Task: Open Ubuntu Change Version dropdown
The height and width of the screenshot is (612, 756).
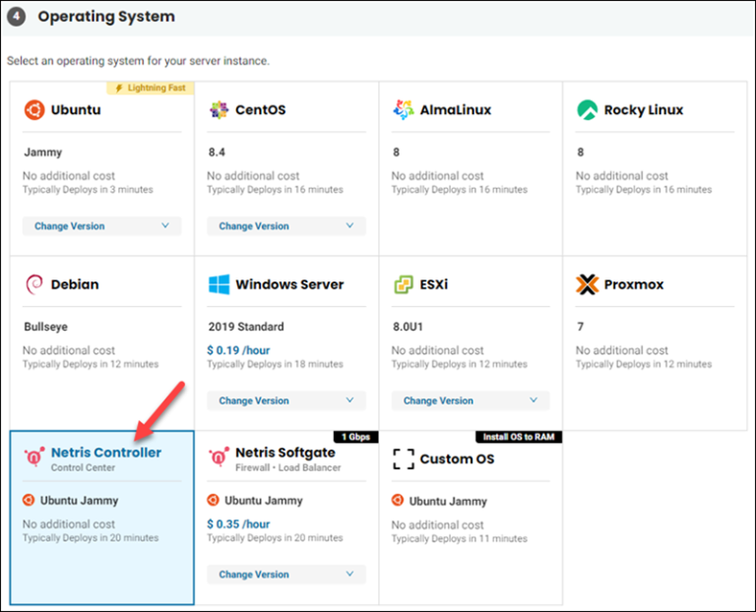Action: click(x=101, y=226)
